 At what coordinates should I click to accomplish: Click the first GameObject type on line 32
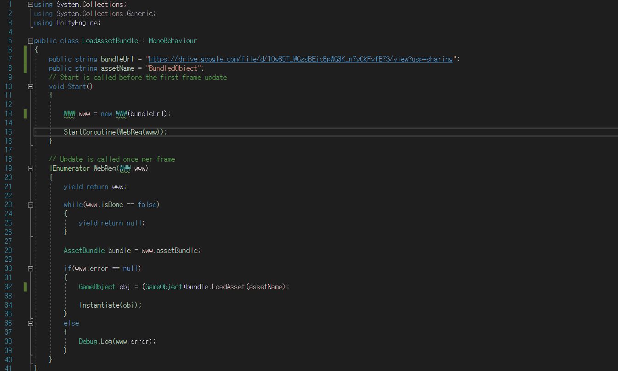pos(97,287)
